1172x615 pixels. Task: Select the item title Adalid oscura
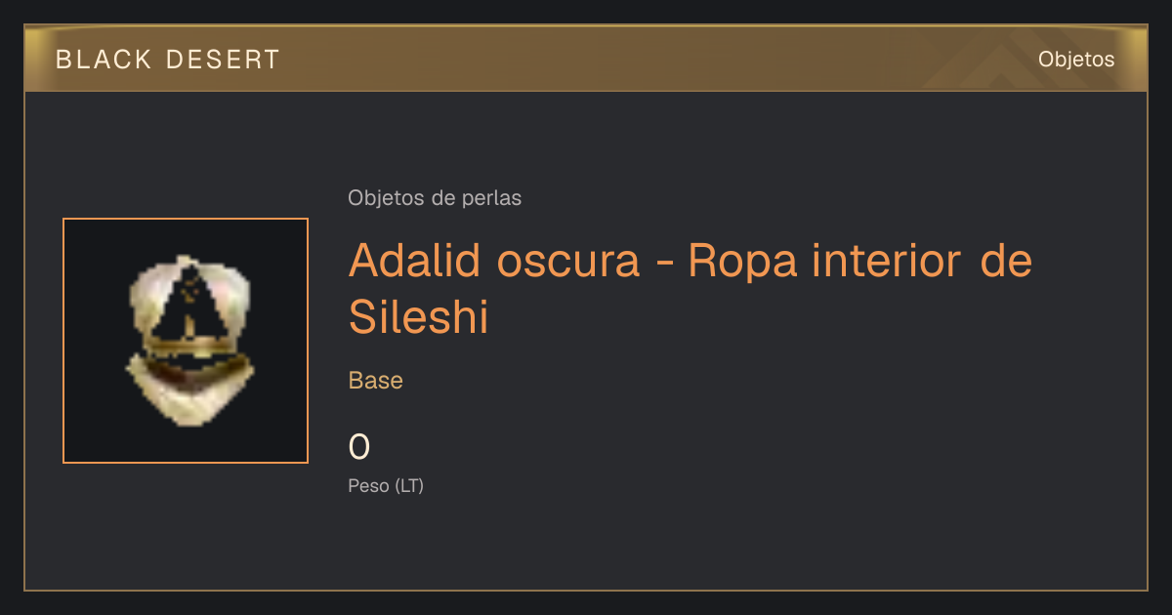click(494, 261)
